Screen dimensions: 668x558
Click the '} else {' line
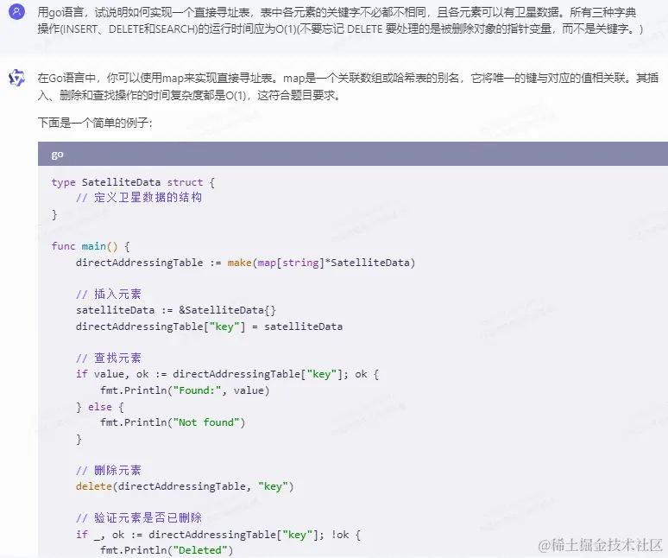pos(100,407)
